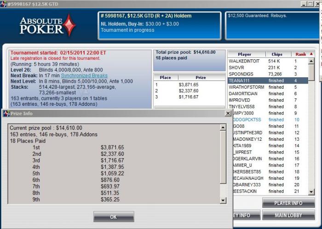Open PLAYER INFO
The height and width of the screenshot is (229, 322).
(x=288, y=203)
